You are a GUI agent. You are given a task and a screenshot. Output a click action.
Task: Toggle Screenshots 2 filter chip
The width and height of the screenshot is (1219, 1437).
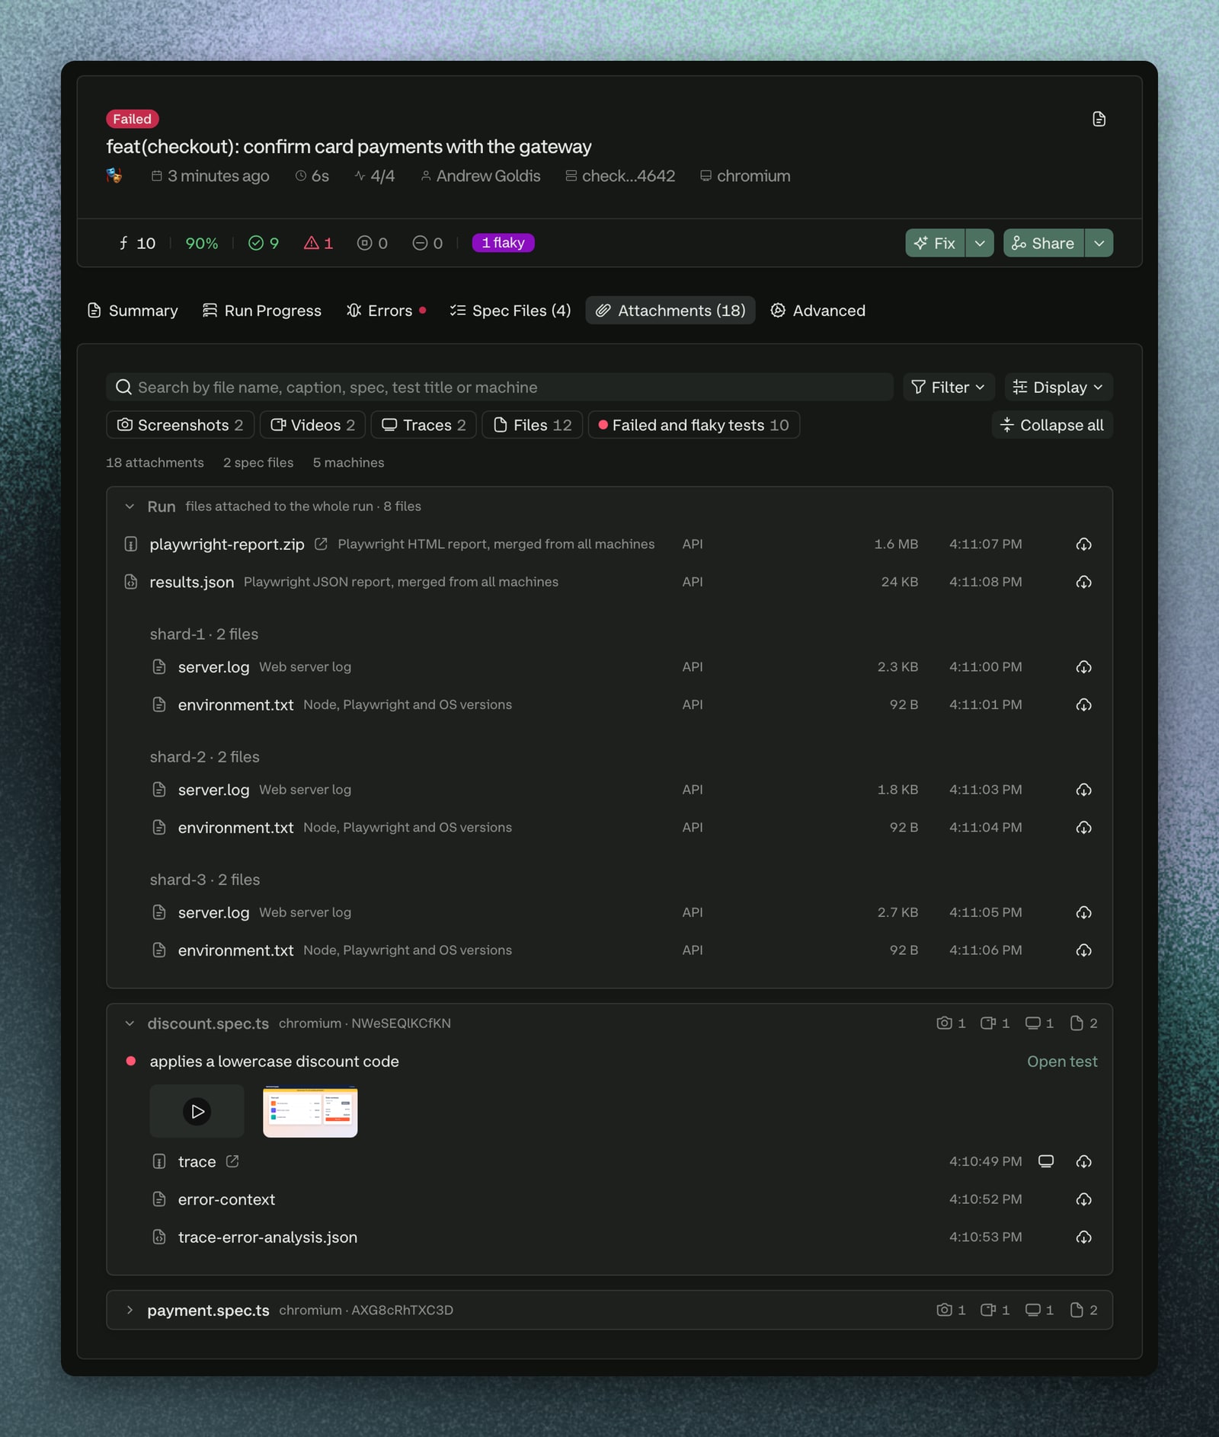tap(181, 425)
